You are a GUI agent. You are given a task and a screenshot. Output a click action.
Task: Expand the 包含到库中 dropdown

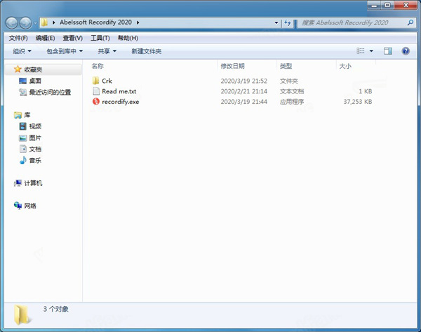65,51
